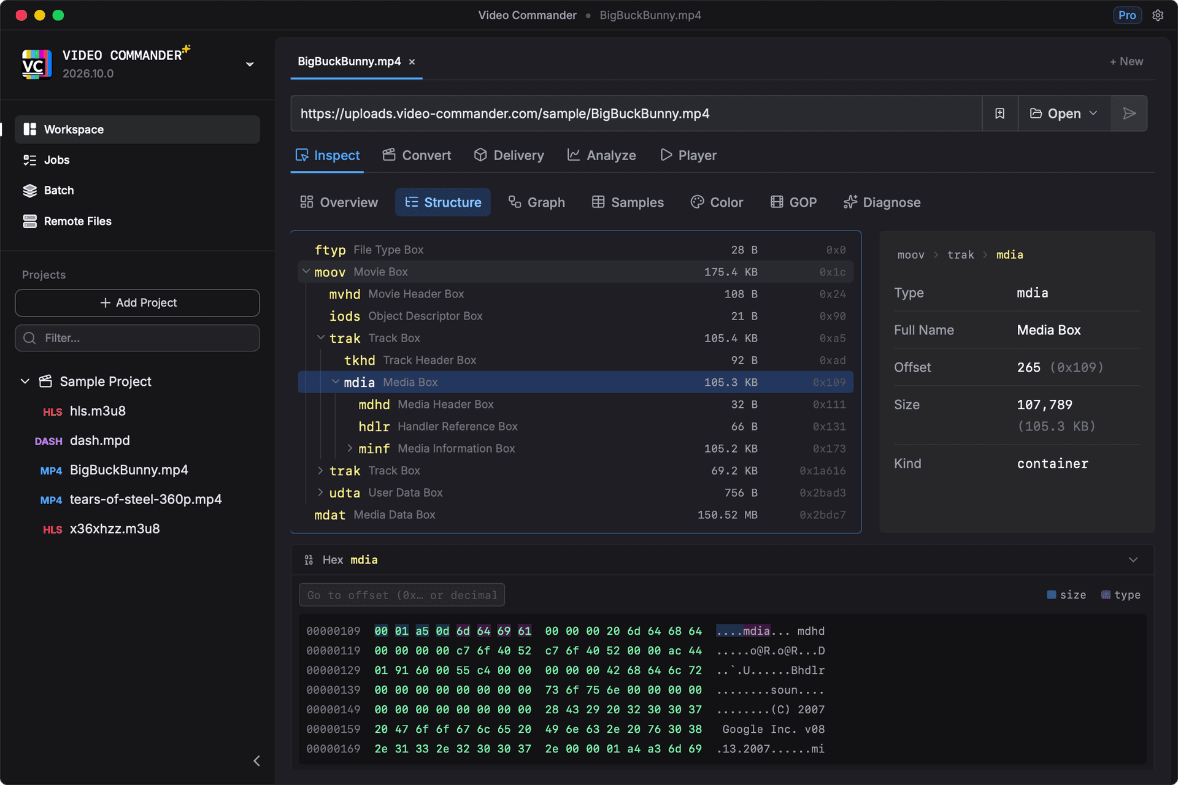
Task: Select the mvhd Movie Header Box row
Action: [576, 294]
